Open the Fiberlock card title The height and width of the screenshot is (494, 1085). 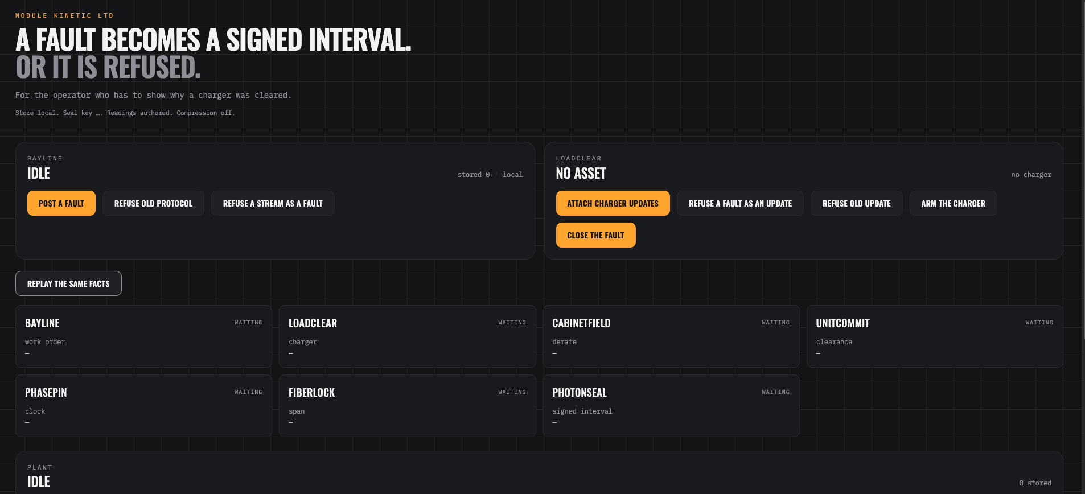tap(311, 393)
